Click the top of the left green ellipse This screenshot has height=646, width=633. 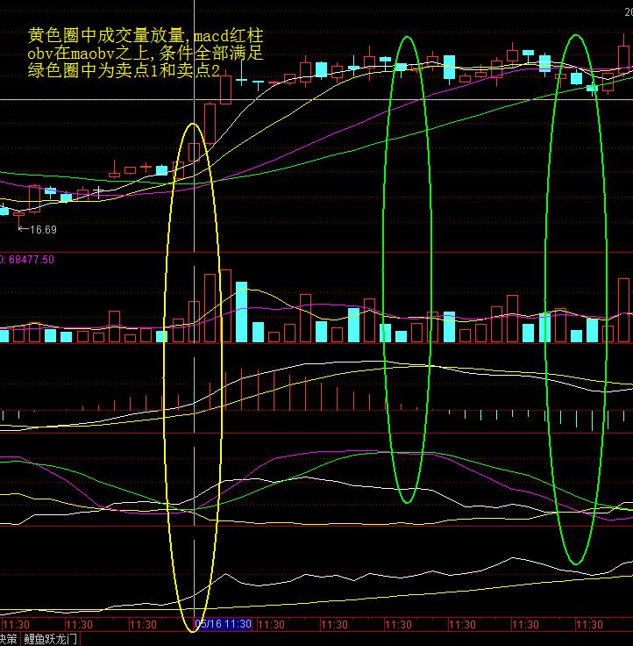(406, 37)
